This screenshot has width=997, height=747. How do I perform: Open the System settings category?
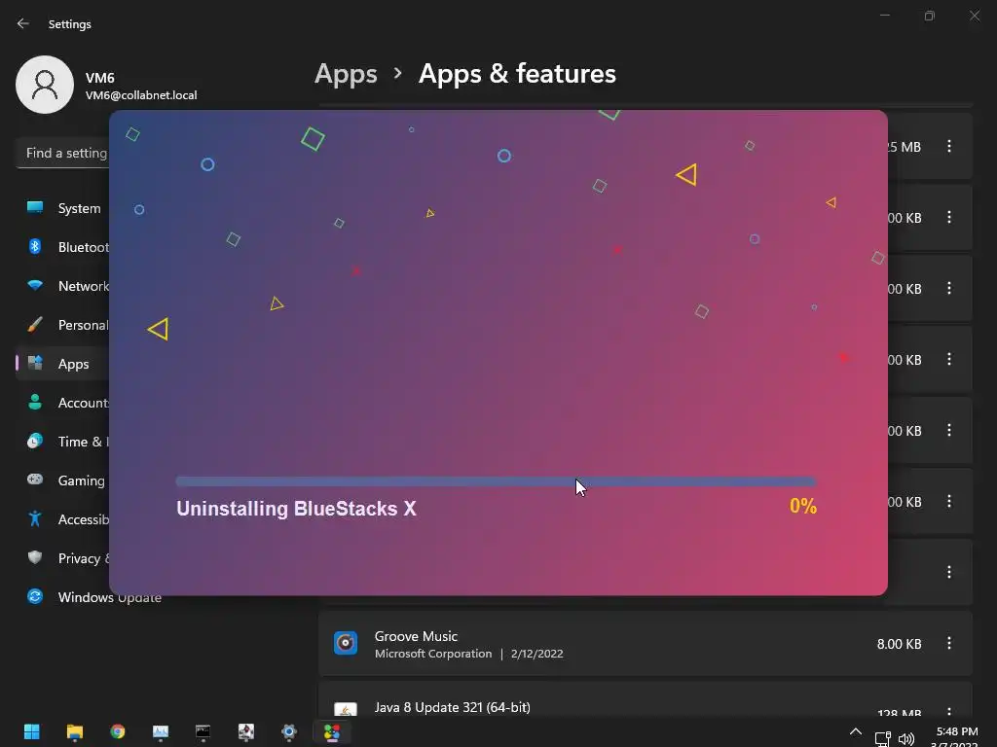click(63, 208)
